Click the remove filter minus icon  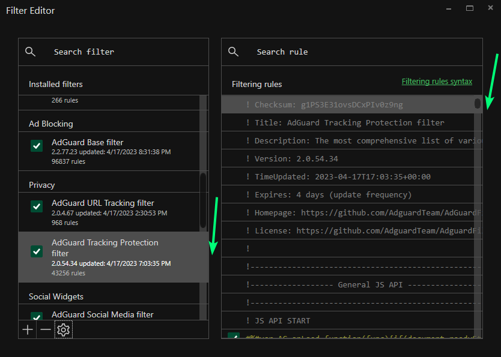(x=46, y=329)
